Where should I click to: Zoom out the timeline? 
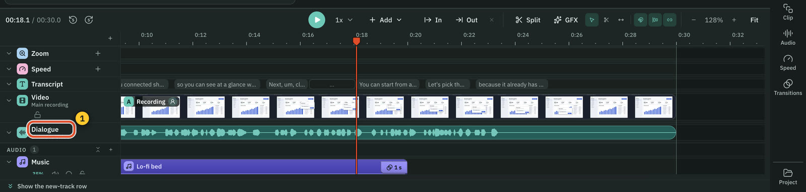(694, 20)
